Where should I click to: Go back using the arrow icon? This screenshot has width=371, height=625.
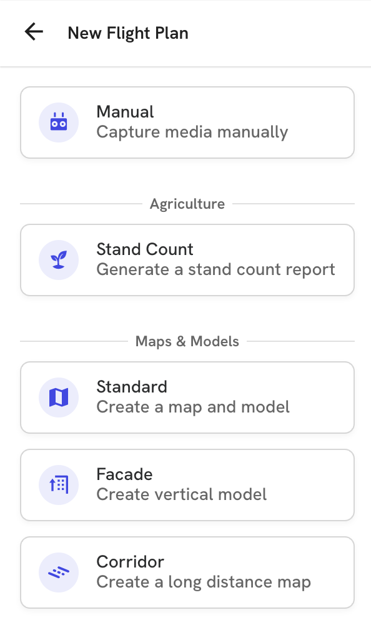34,32
